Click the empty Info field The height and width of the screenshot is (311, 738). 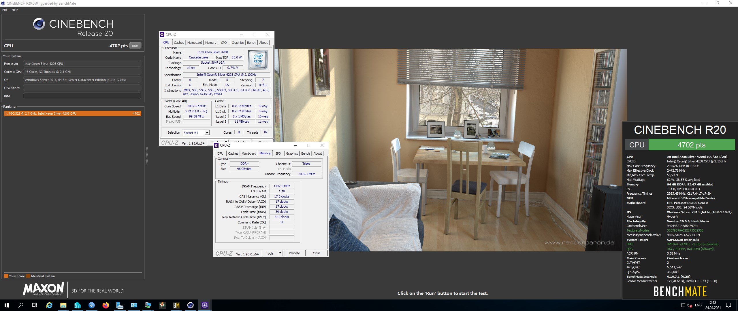pos(82,96)
